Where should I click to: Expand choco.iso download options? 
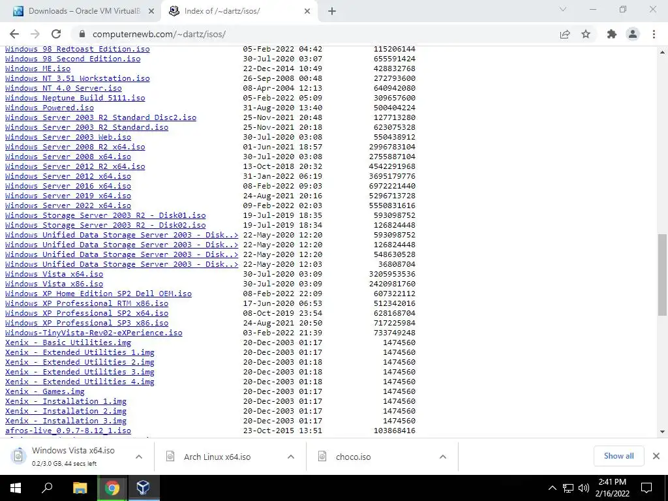(443, 457)
